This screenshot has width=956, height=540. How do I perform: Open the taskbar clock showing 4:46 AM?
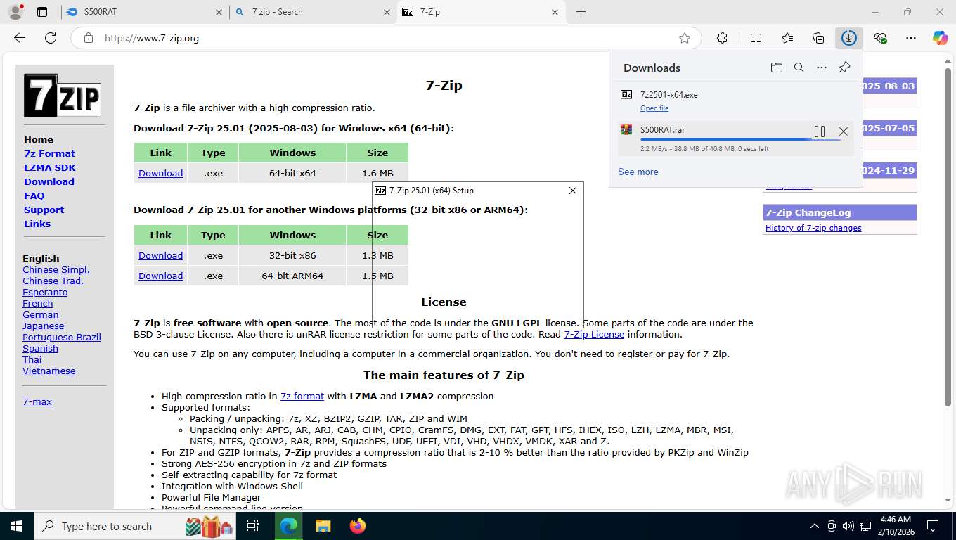coord(896,526)
